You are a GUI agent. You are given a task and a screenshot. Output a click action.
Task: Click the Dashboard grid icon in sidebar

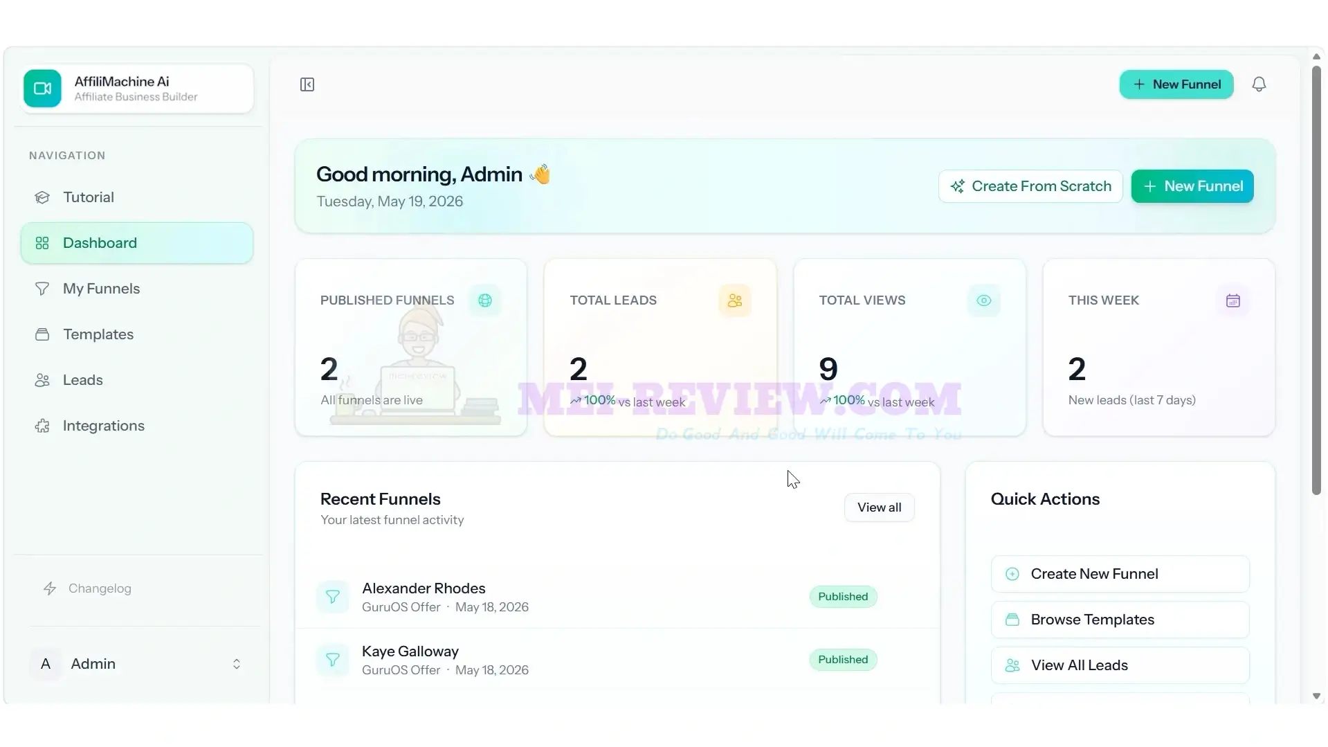42,243
